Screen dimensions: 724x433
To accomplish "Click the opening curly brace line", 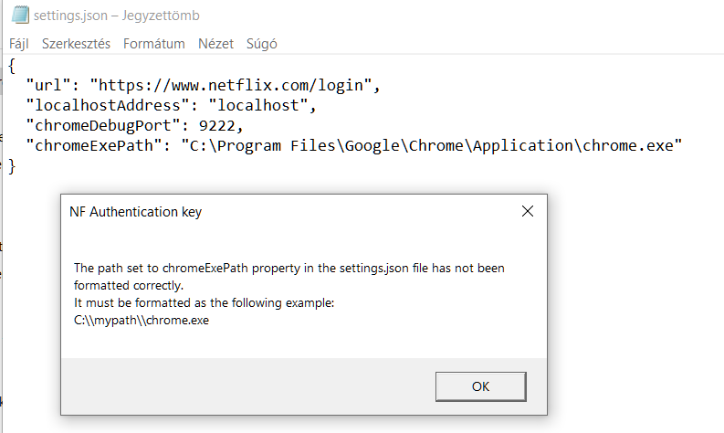I will (12, 66).
